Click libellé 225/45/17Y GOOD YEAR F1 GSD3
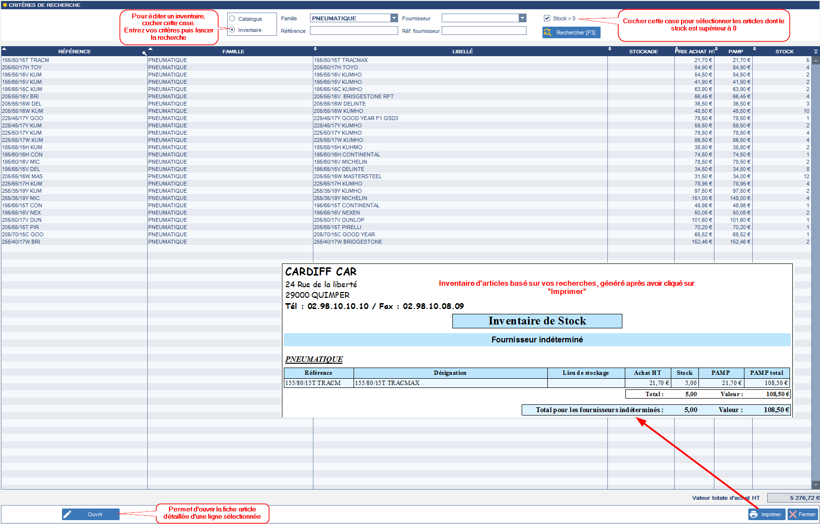The height and width of the screenshot is (524, 820). 356,118
